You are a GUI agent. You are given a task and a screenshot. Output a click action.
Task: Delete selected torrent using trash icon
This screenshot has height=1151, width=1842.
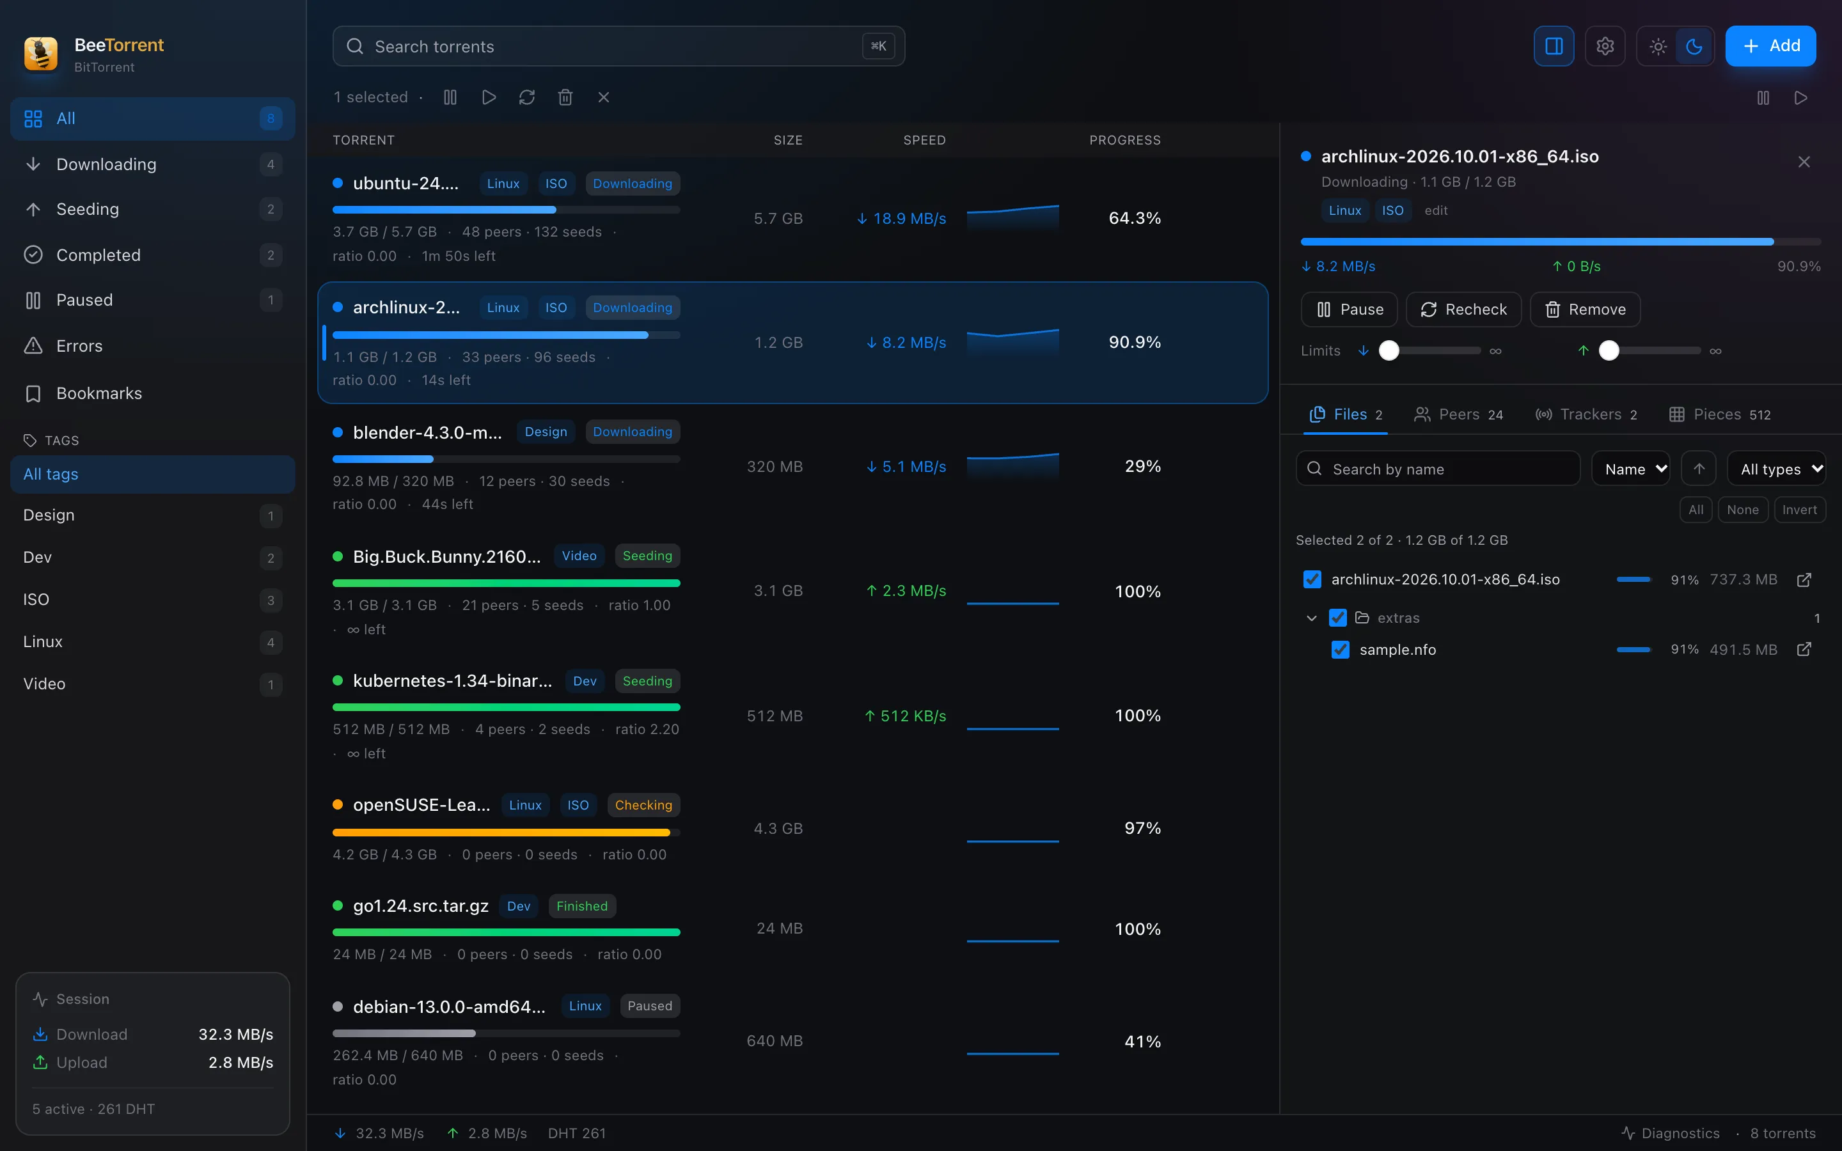565,97
